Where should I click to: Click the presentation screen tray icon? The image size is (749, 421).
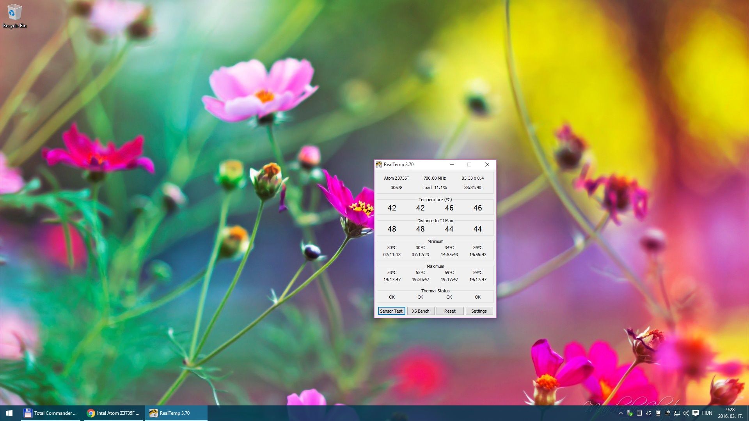(658, 413)
